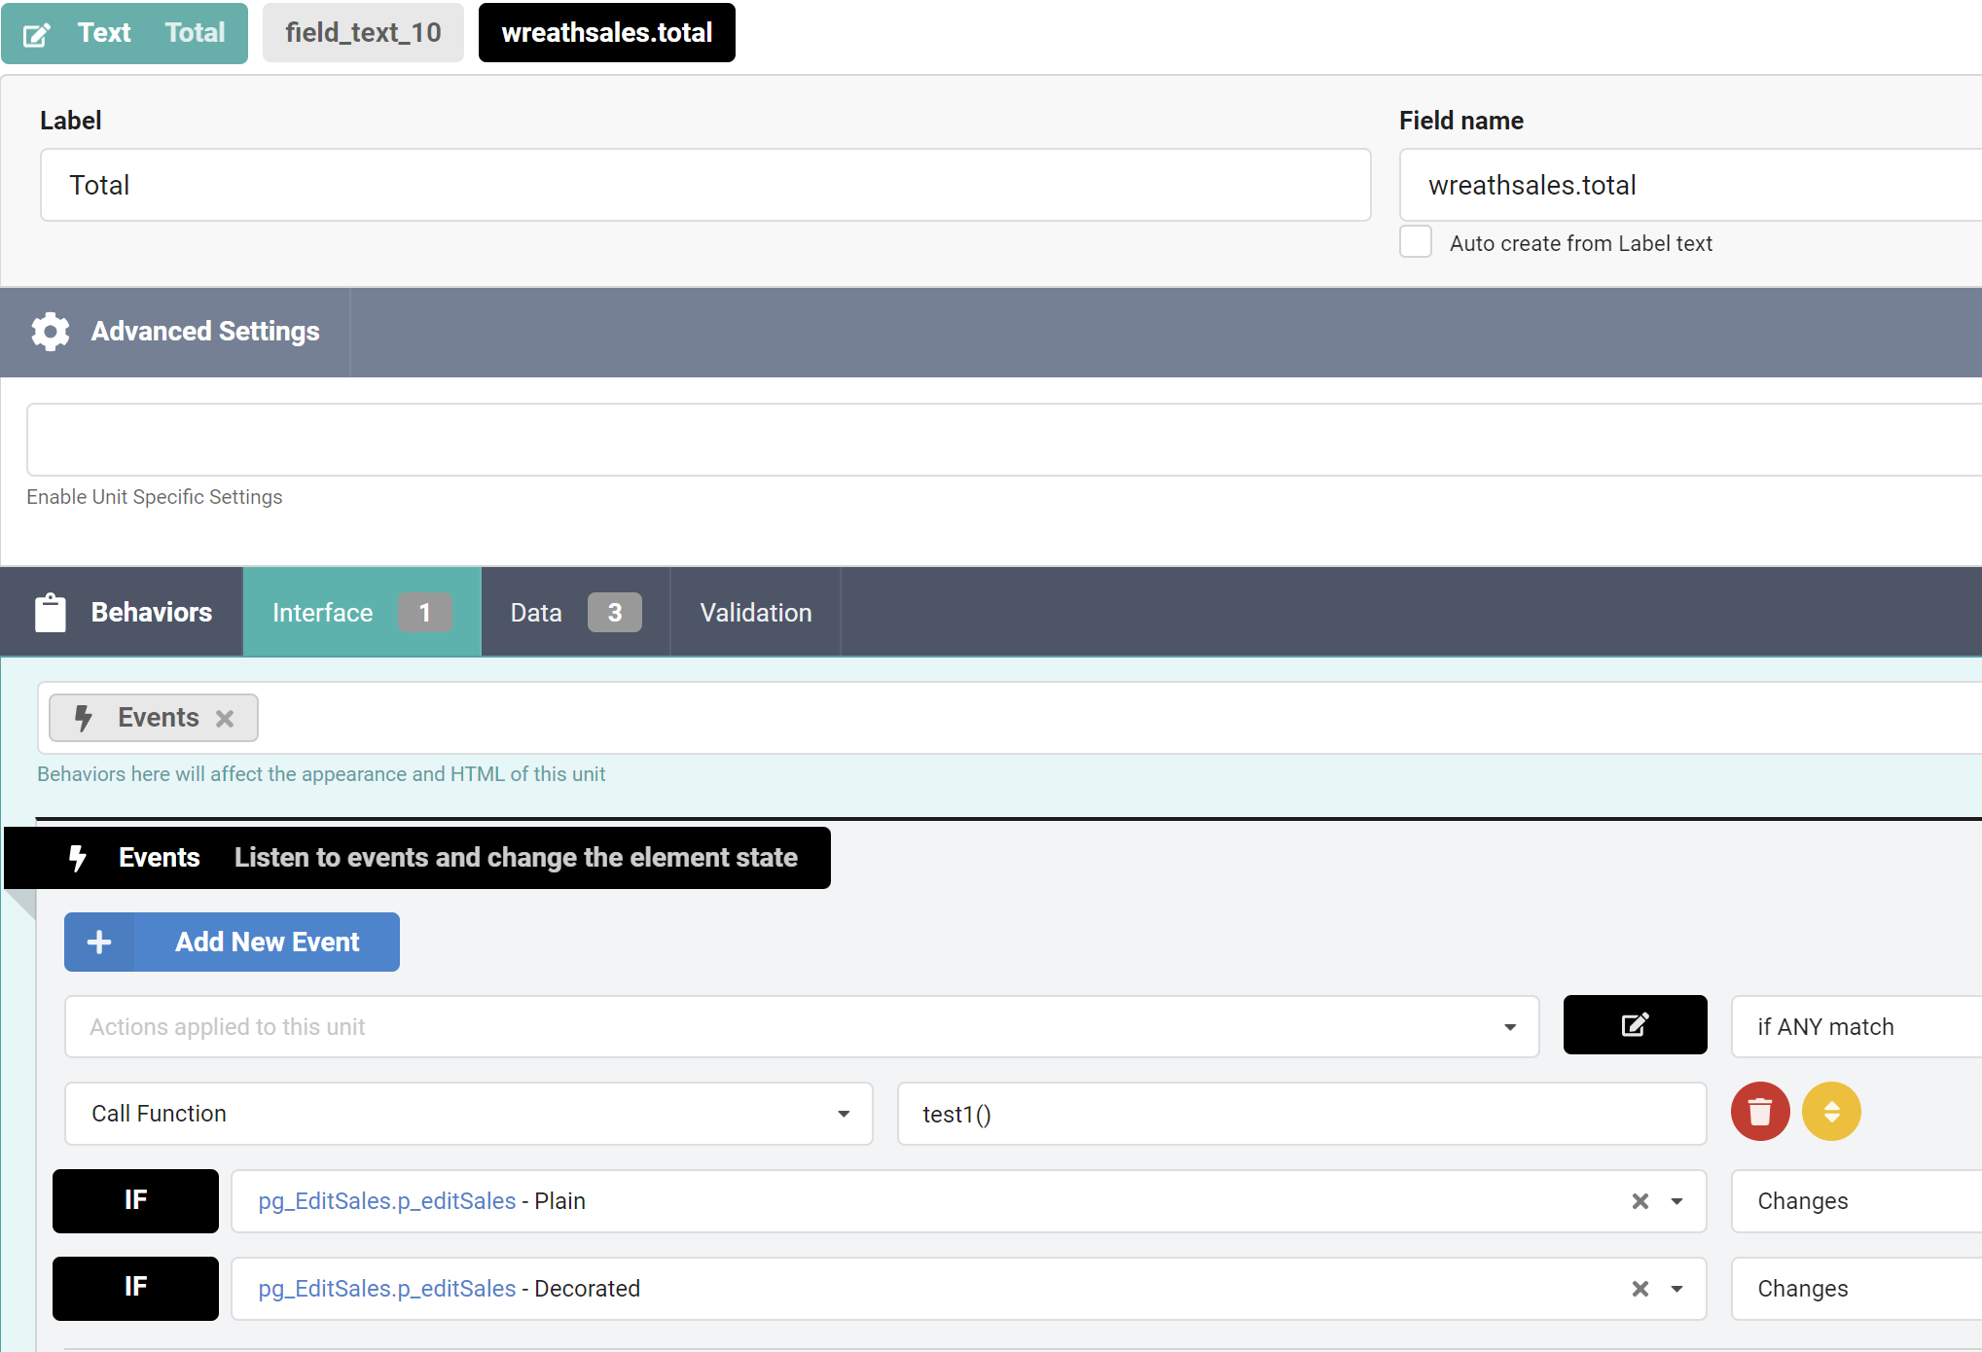The width and height of the screenshot is (1982, 1352).
Task: Click the black edit-pencil button
Action: pos(1635,1024)
